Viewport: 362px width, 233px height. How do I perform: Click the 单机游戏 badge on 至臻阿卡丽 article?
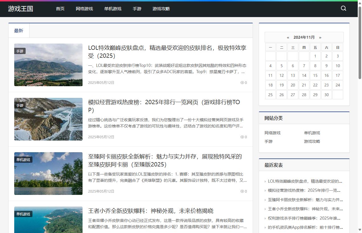pyautogui.click(x=23, y=160)
